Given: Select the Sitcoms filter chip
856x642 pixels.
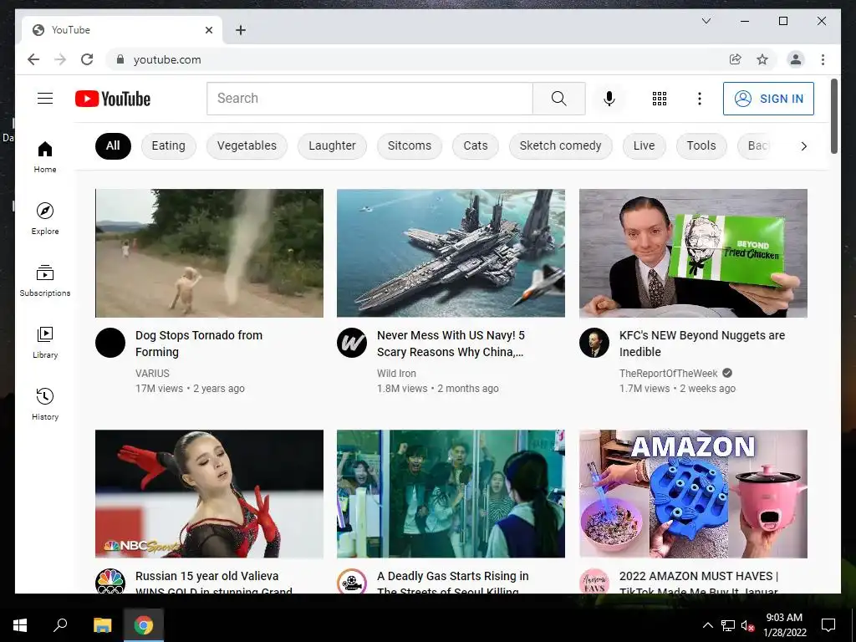Looking at the screenshot, I should coord(410,145).
